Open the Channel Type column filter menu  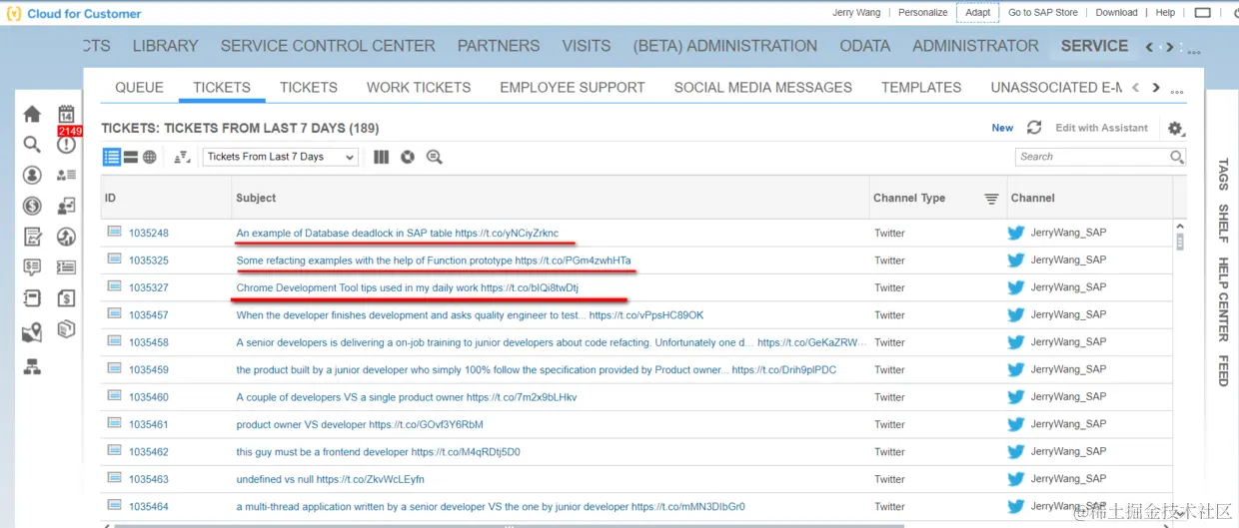[x=991, y=199]
